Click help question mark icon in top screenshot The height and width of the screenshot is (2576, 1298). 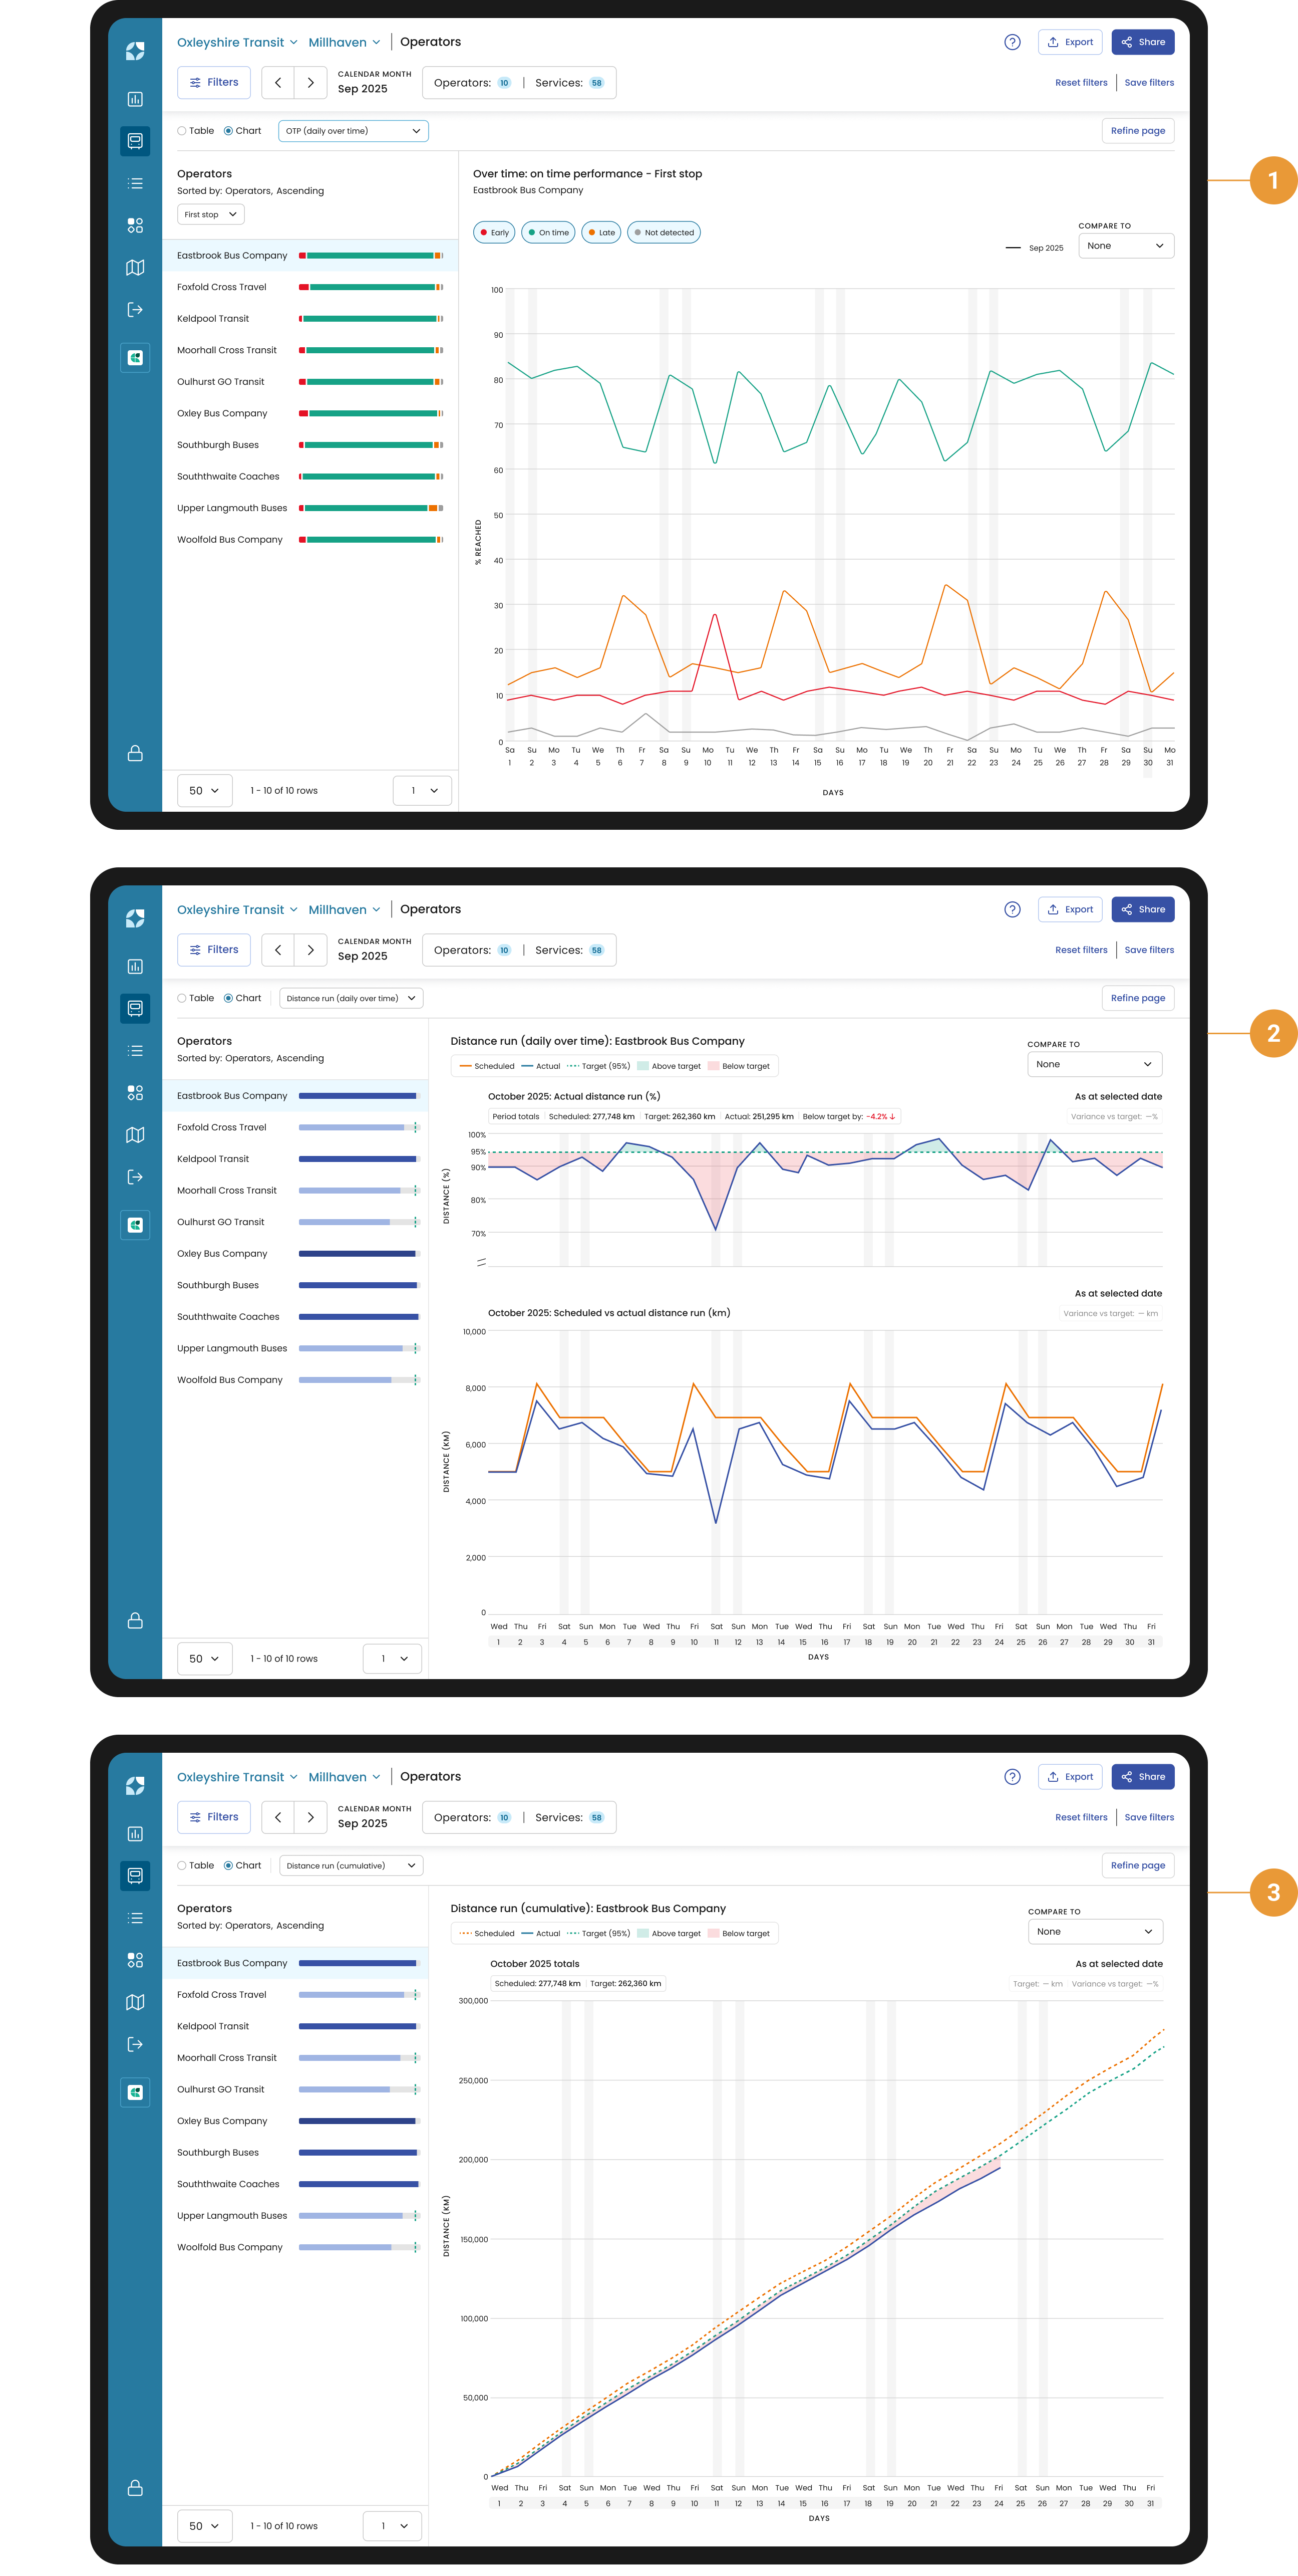pyautogui.click(x=1012, y=42)
